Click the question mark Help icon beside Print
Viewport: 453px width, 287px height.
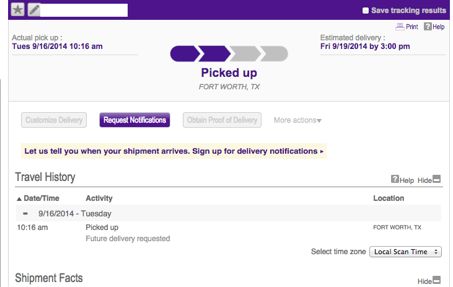point(428,27)
